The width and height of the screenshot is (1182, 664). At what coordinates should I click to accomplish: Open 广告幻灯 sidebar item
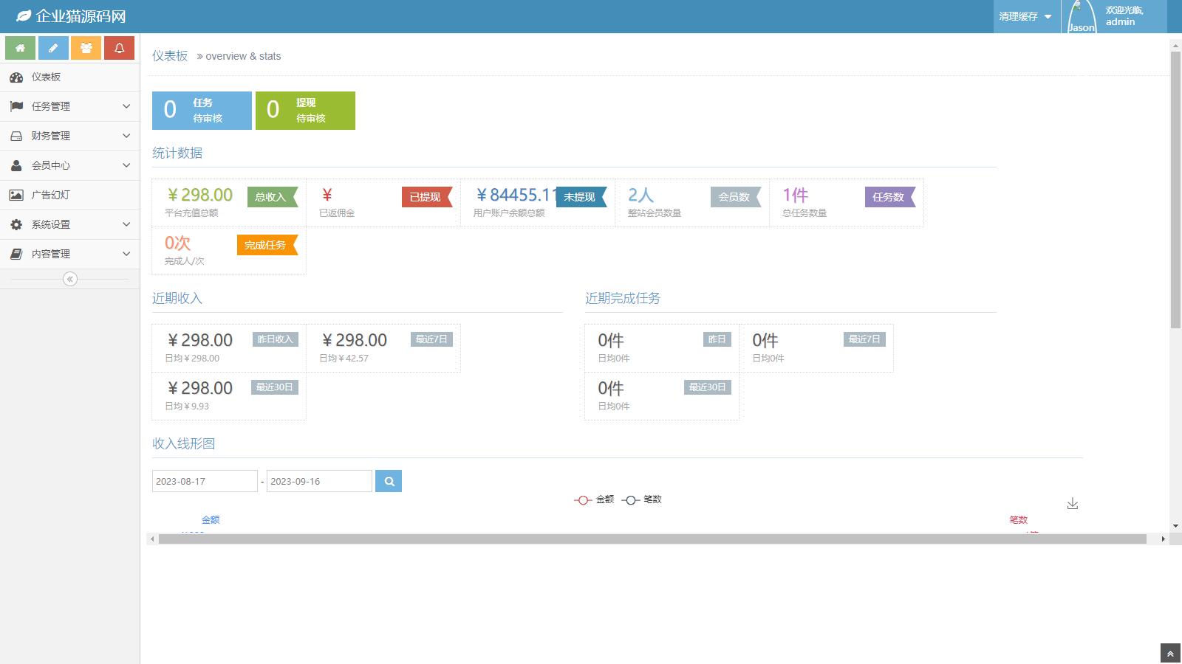[x=69, y=196]
